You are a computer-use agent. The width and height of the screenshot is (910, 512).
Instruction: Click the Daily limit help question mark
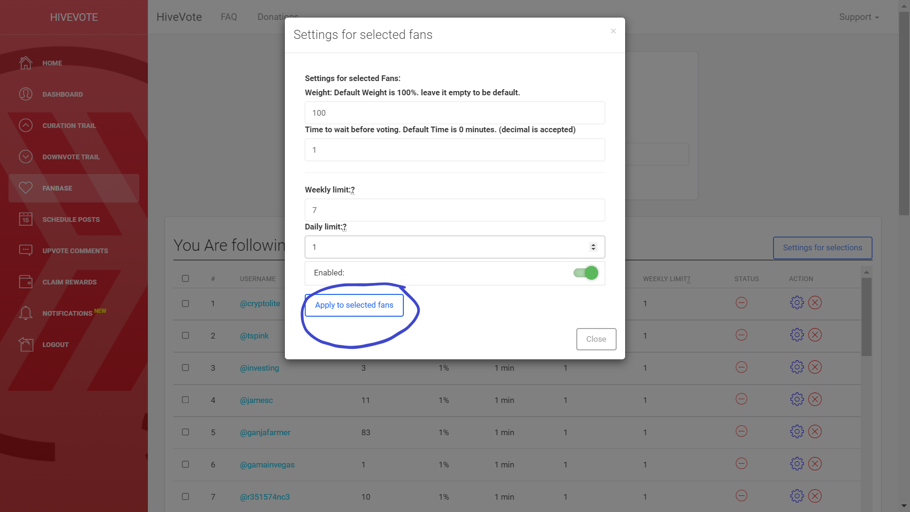tap(344, 227)
